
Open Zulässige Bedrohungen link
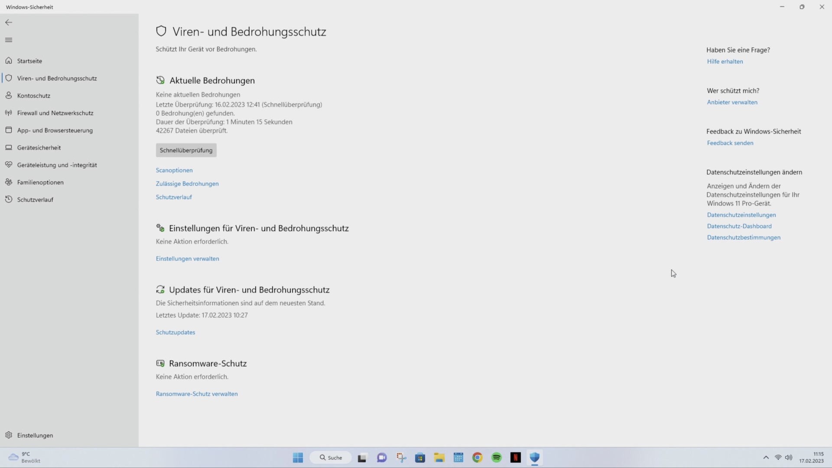click(187, 184)
